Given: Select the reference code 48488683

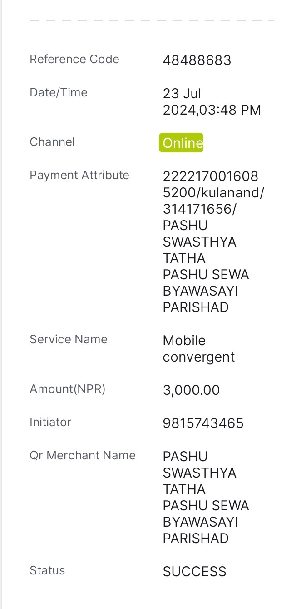Looking at the screenshot, I should click(197, 60).
